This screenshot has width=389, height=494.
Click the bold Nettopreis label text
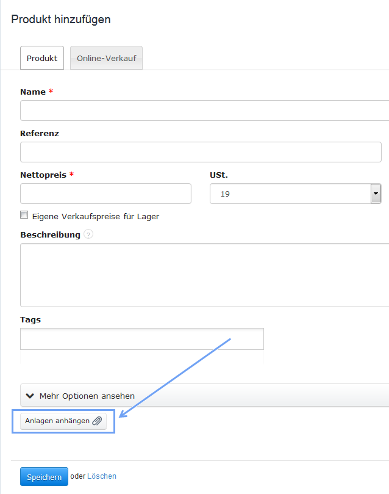pyautogui.click(x=43, y=175)
